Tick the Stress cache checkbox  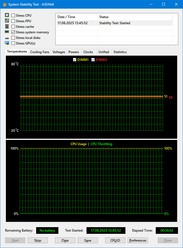pyautogui.click(x=13, y=27)
